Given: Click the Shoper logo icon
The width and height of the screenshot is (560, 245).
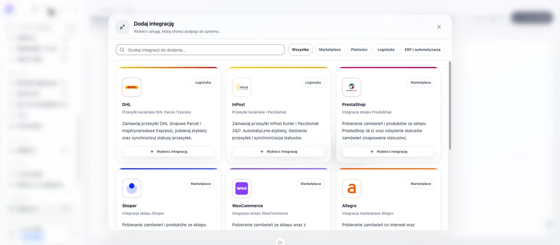Looking at the screenshot, I should pyautogui.click(x=132, y=188).
